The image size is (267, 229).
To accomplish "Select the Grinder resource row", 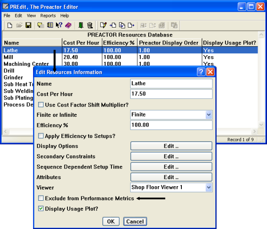I will pyautogui.click(x=18, y=77).
